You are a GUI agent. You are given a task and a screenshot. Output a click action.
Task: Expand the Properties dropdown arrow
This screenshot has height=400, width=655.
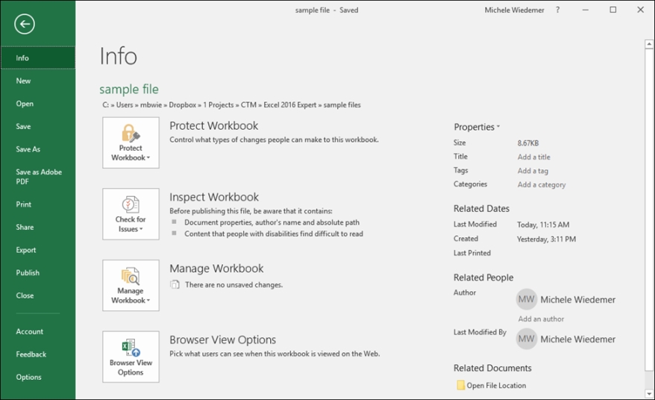(x=498, y=126)
